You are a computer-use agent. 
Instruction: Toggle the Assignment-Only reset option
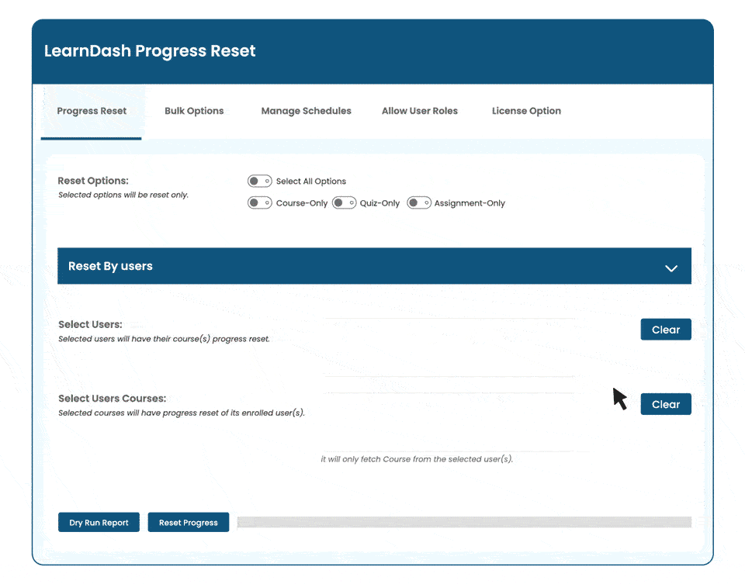click(418, 202)
